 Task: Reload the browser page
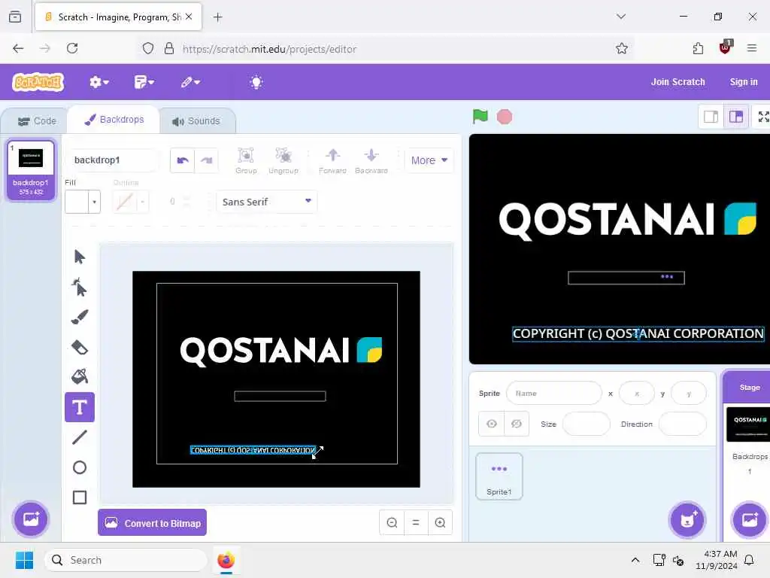(x=72, y=48)
